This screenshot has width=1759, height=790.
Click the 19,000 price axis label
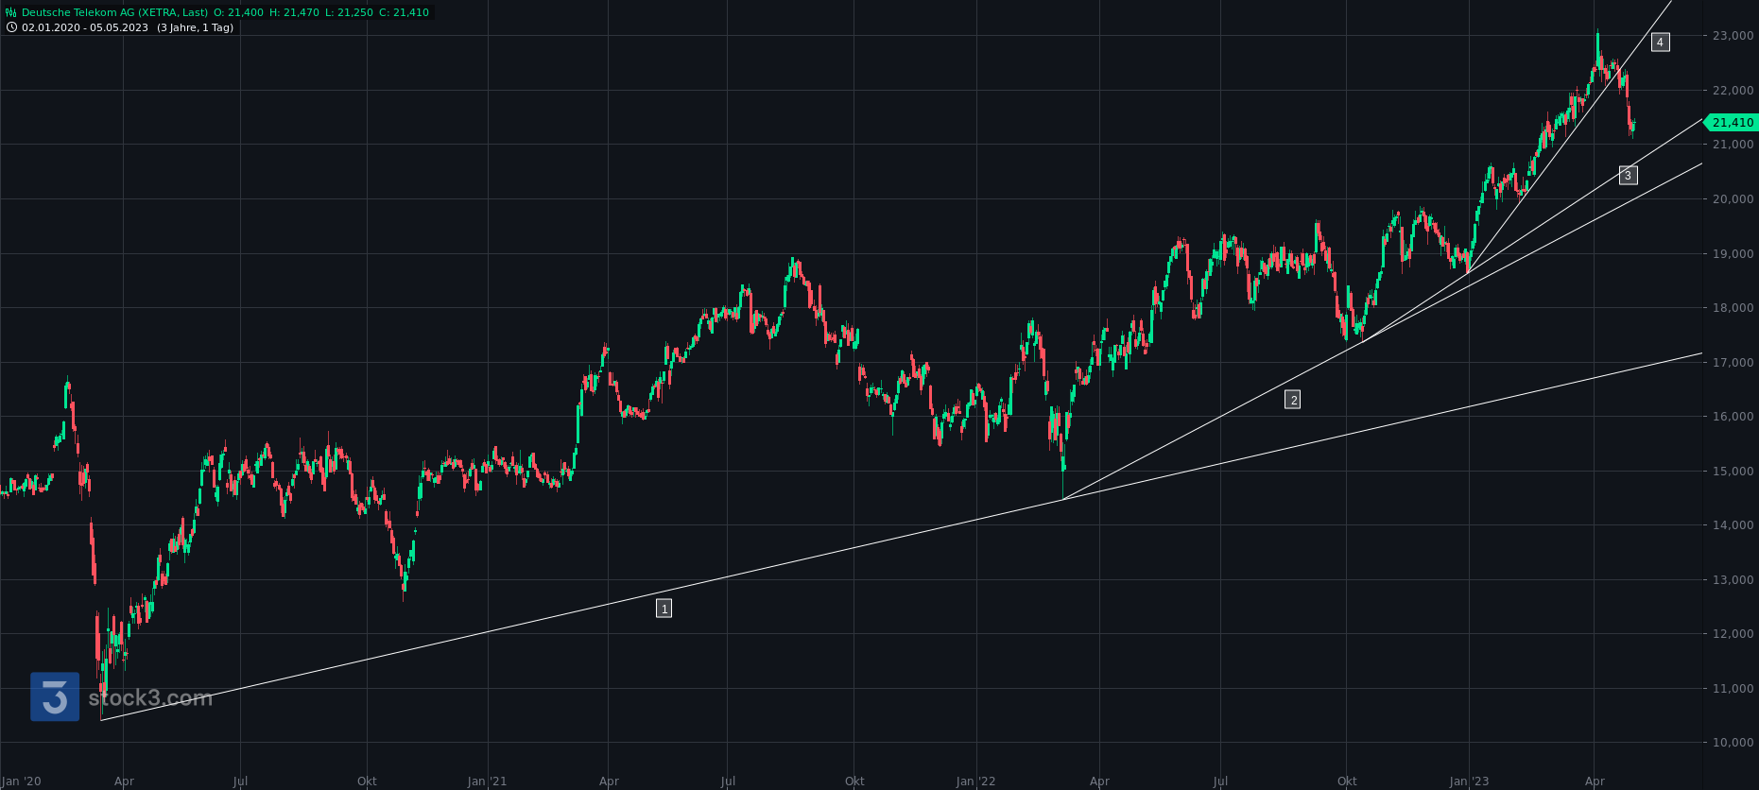tap(1733, 254)
